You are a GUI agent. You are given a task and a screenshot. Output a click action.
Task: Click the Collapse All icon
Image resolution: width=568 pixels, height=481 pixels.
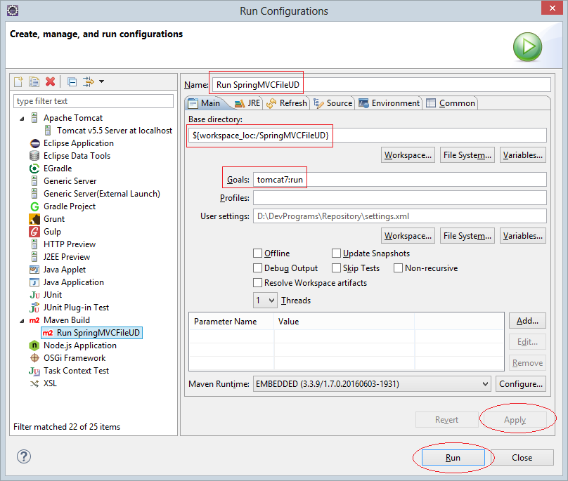tap(72, 81)
